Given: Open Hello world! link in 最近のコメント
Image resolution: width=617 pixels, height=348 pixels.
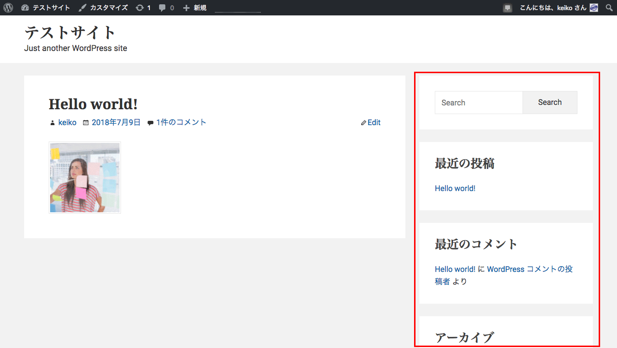Looking at the screenshot, I should 455,269.
